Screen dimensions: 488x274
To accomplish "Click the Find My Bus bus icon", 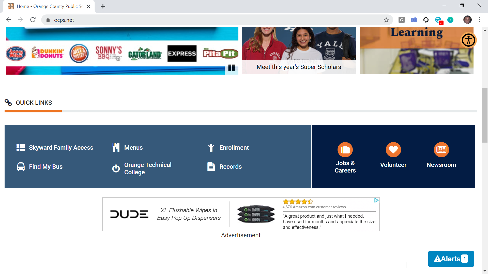I will tap(21, 167).
